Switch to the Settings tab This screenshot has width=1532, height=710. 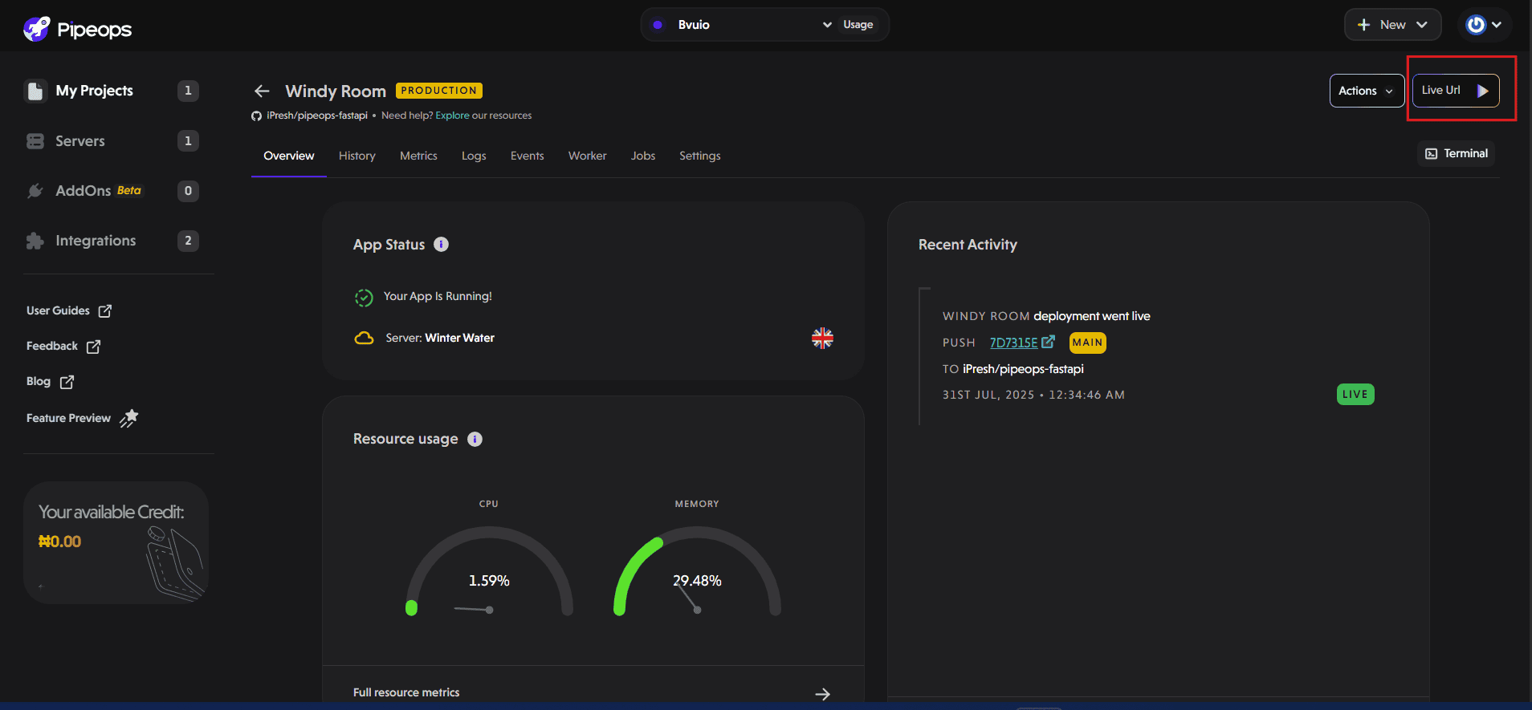point(700,156)
